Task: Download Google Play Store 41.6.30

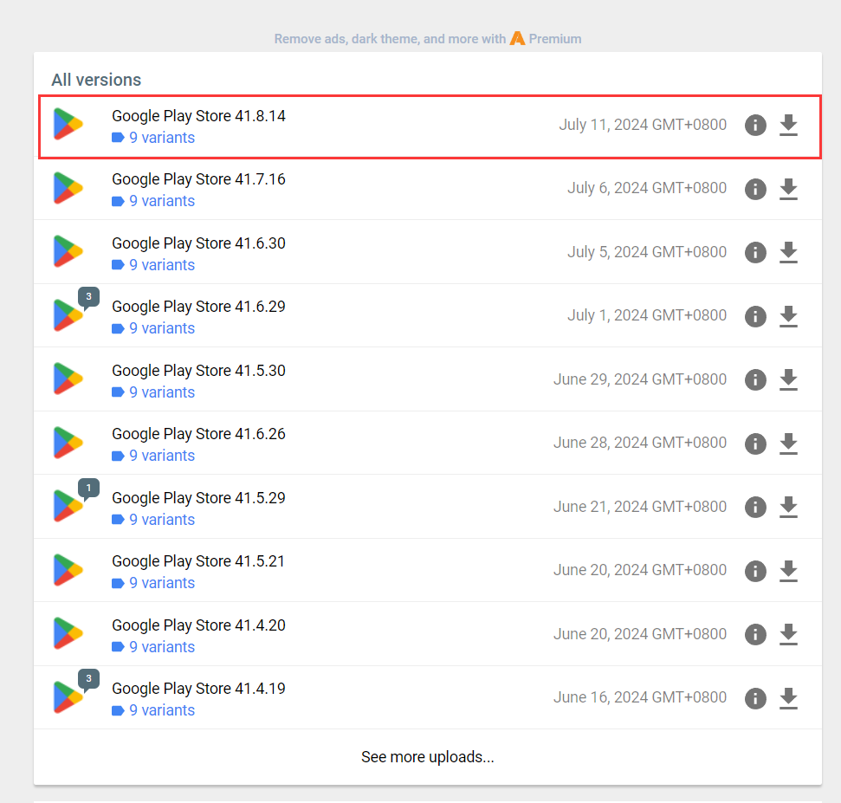Action: click(788, 252)
